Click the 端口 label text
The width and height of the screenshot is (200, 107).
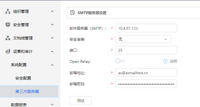tap(73, 50)
